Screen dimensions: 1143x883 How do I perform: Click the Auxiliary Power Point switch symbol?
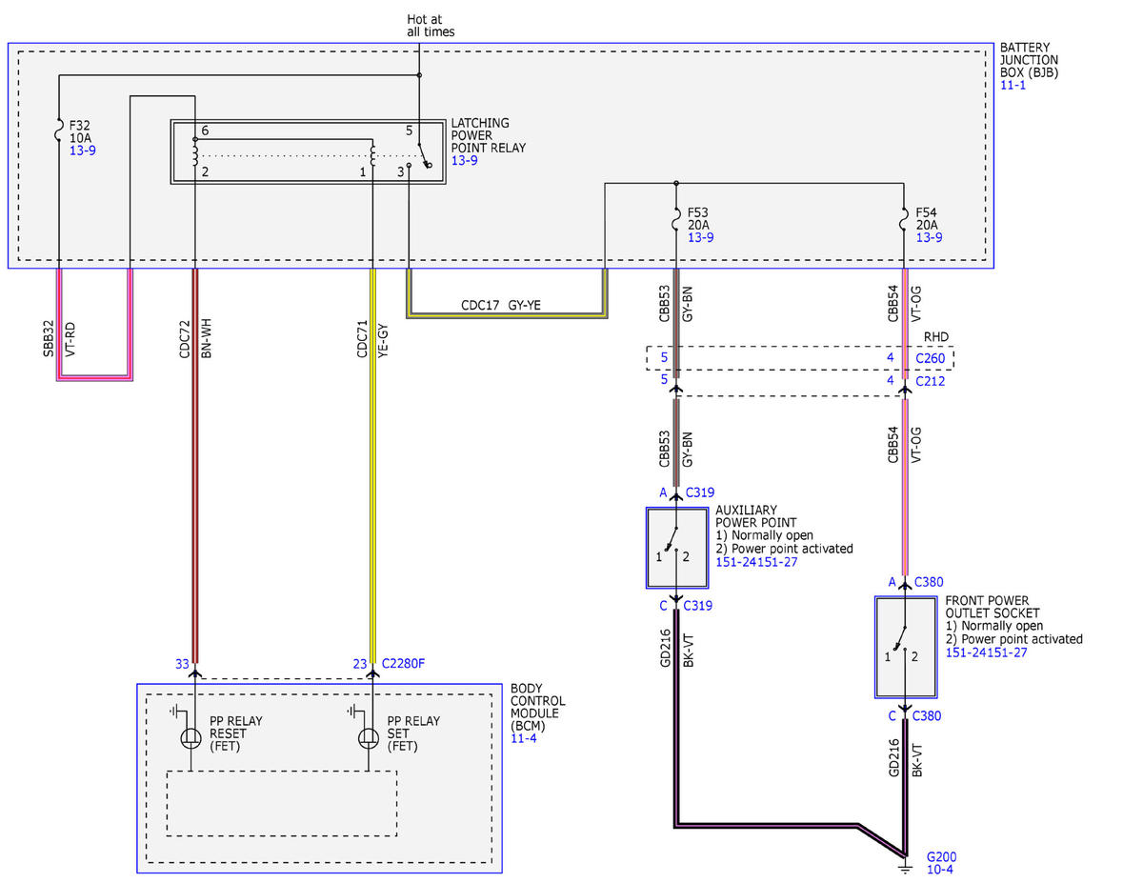point(675,547)
